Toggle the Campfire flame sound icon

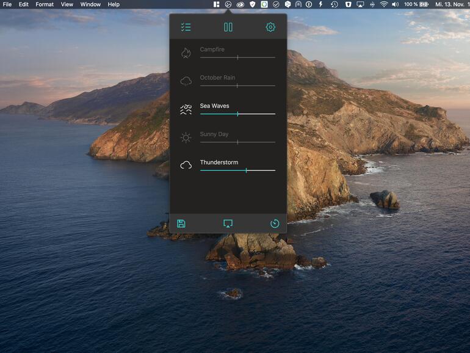click(x=186, y=53)
